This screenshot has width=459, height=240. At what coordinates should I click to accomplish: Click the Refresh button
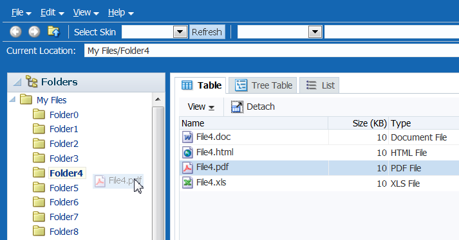(207, 32)
